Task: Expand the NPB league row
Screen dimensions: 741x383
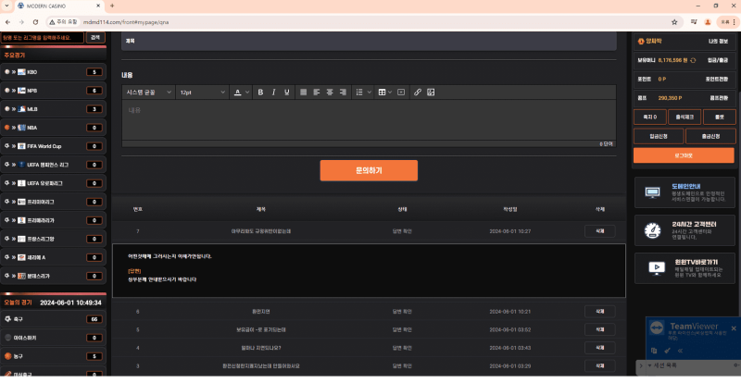Action: pos(54,91)
